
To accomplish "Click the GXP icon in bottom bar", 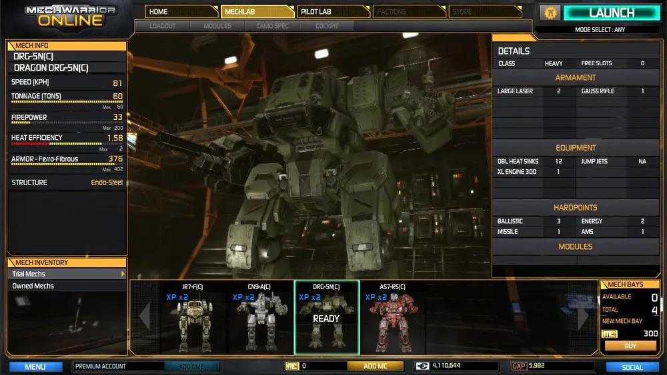I will tap(519, 366).
